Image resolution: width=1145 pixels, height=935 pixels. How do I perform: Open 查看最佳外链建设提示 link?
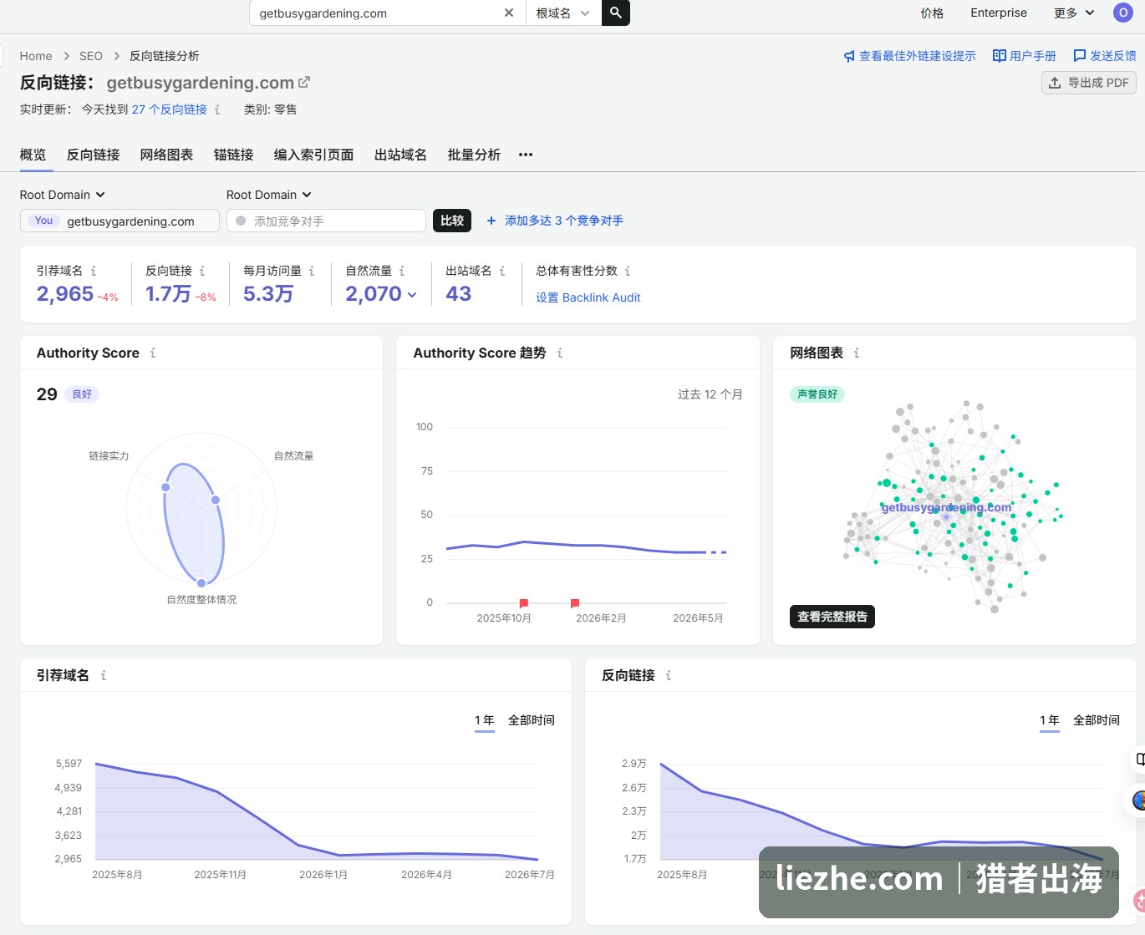909,56
